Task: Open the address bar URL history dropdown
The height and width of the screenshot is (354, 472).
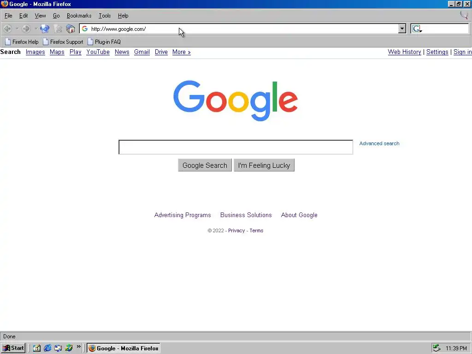Action: [402, 29]
